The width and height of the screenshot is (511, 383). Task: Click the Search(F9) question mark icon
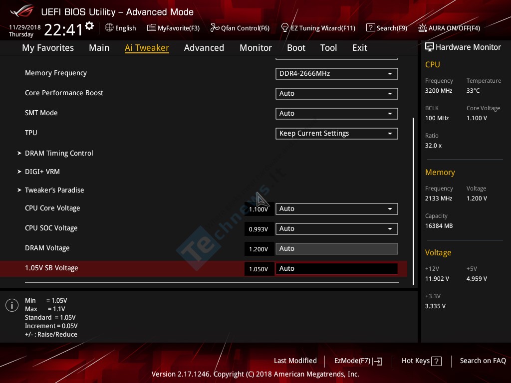click(371, 28)
